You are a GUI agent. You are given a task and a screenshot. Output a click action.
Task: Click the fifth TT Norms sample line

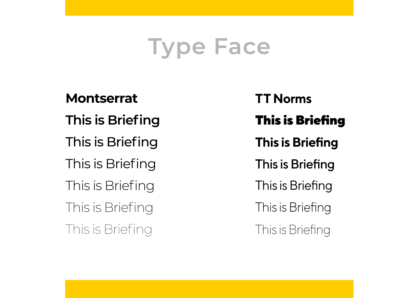pyautogui.click(x=293, y=207)
